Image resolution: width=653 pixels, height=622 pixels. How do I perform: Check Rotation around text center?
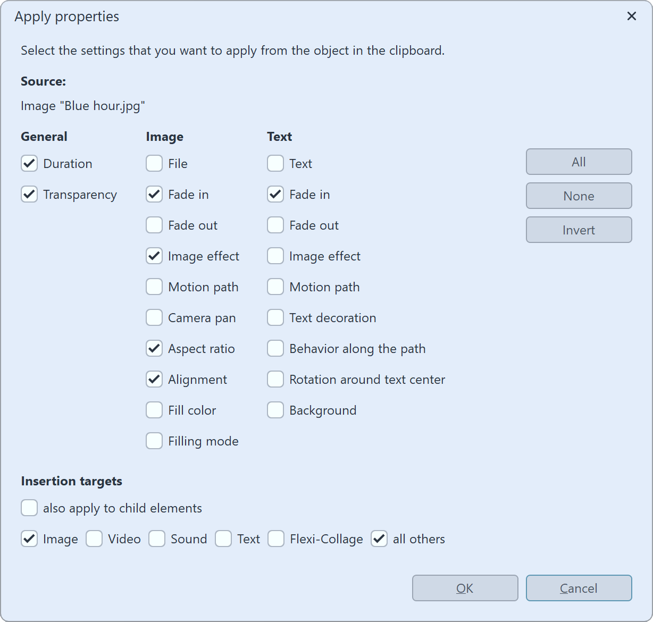coord(275,379)
